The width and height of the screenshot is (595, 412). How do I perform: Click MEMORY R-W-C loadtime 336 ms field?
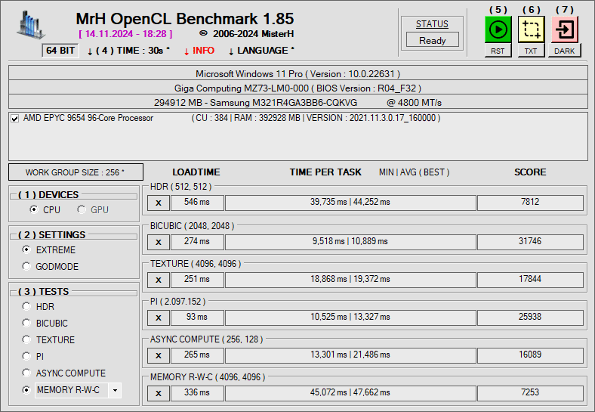click(197, 393)
